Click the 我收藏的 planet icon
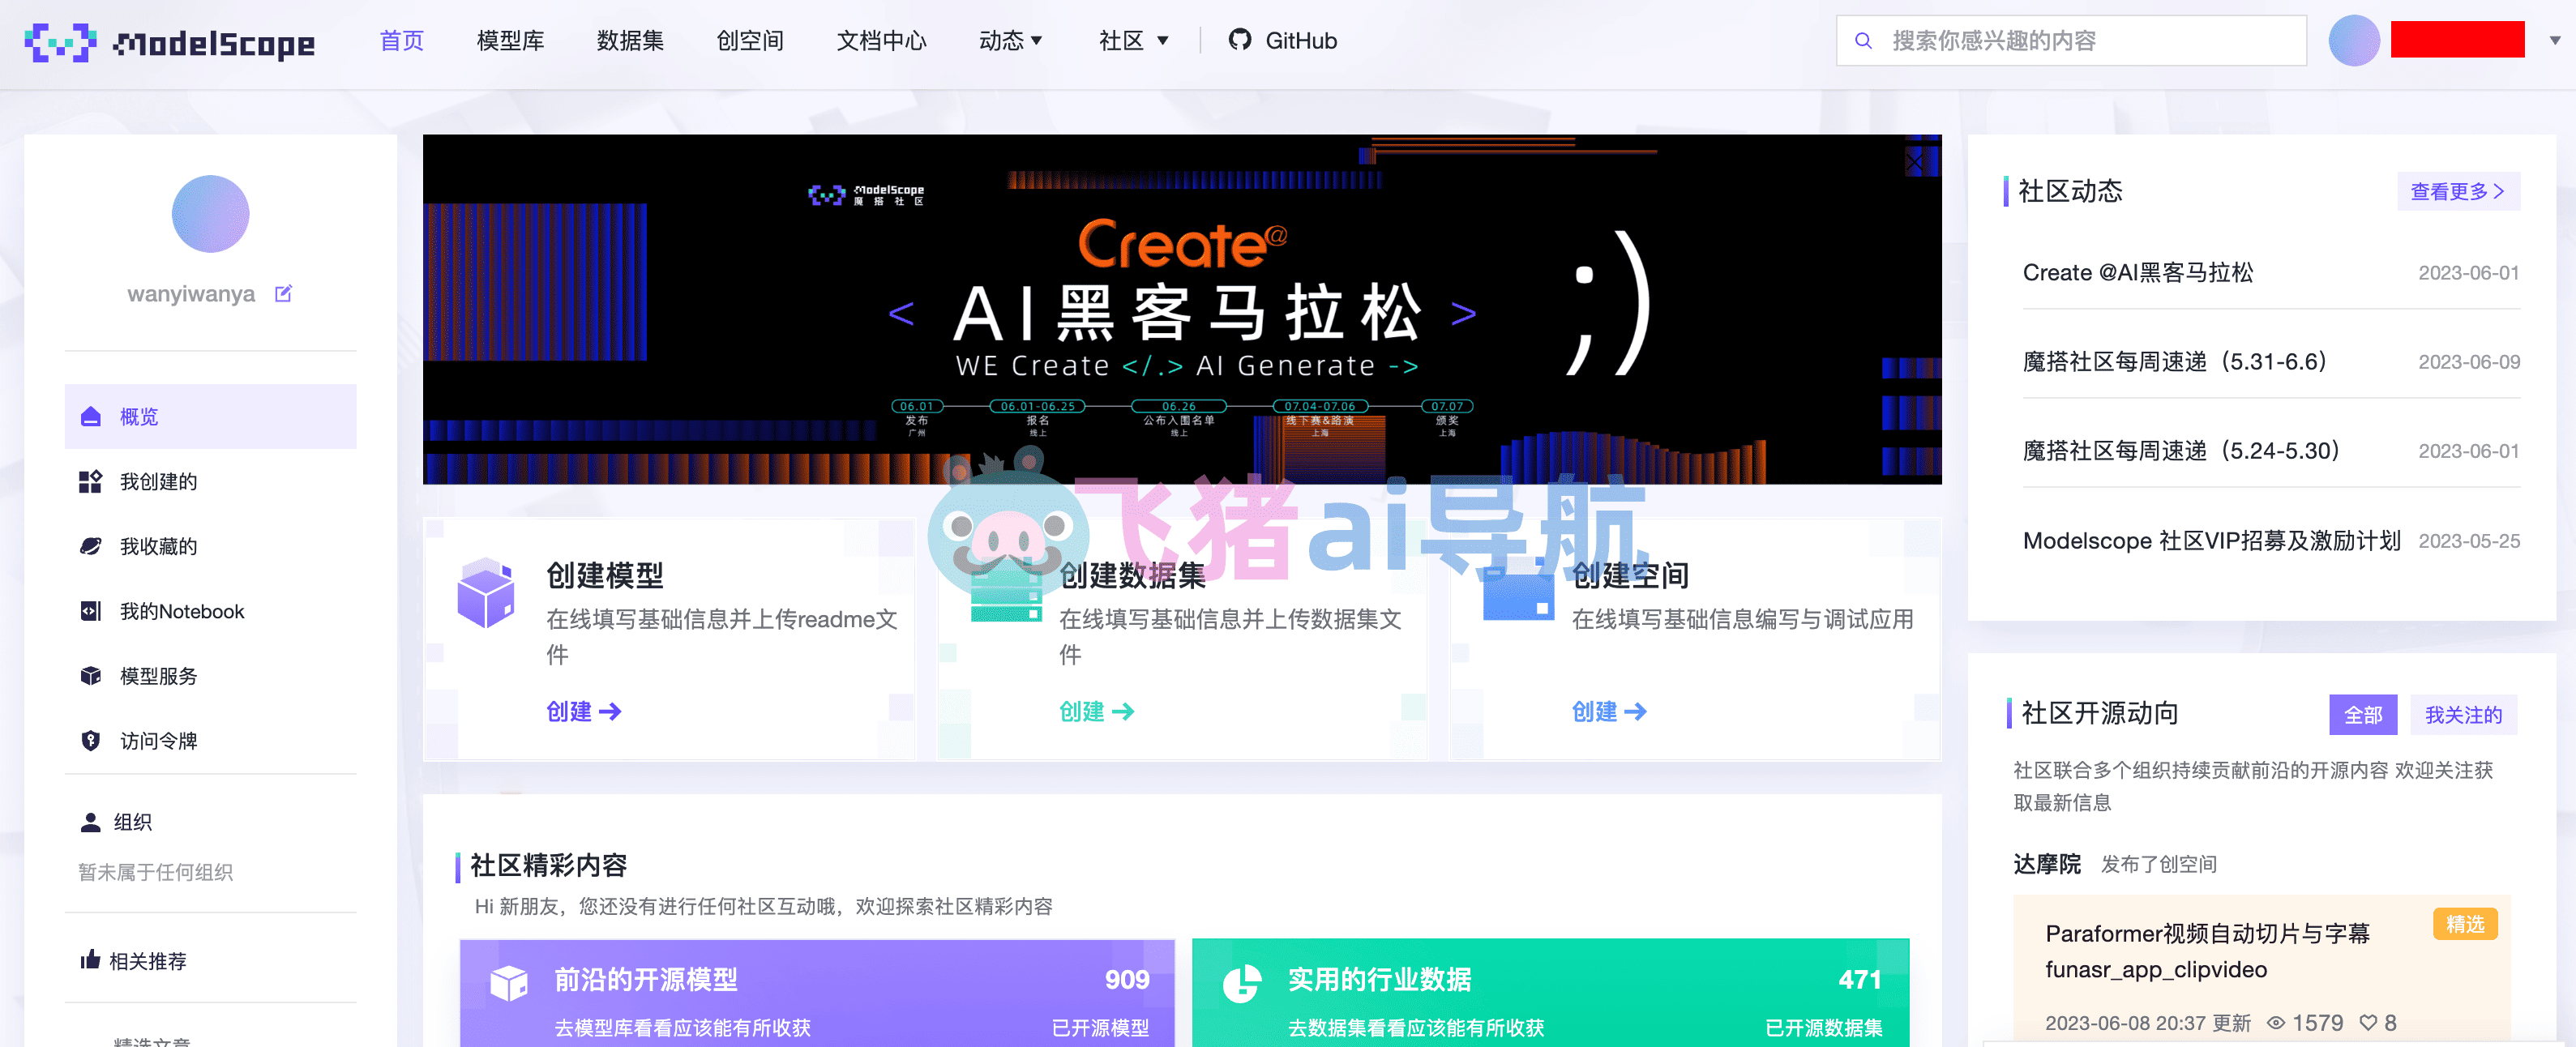 [91, 546]
